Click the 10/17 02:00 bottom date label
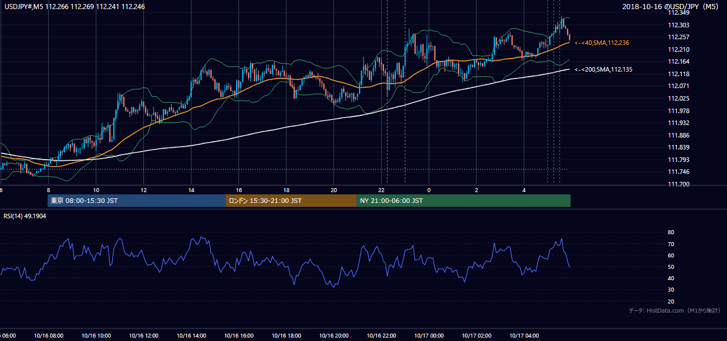The width and height of the screenshot is (727, 341). (x=477, y=335)
